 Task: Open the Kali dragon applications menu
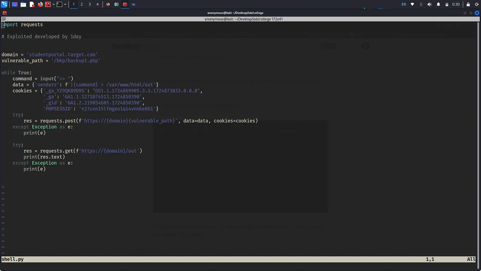pos(4,4)
